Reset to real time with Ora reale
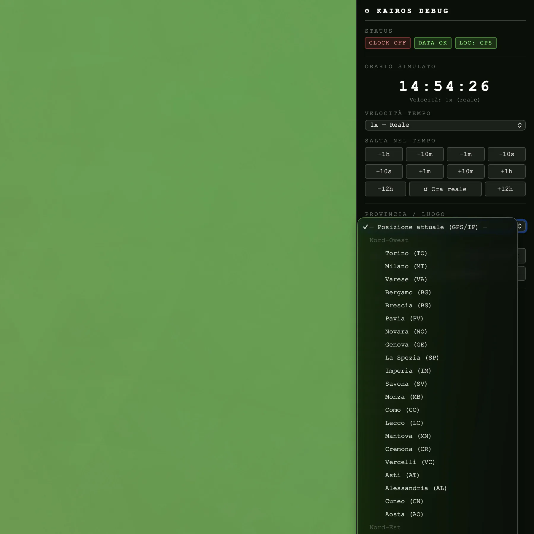 [x=445, y=189]
